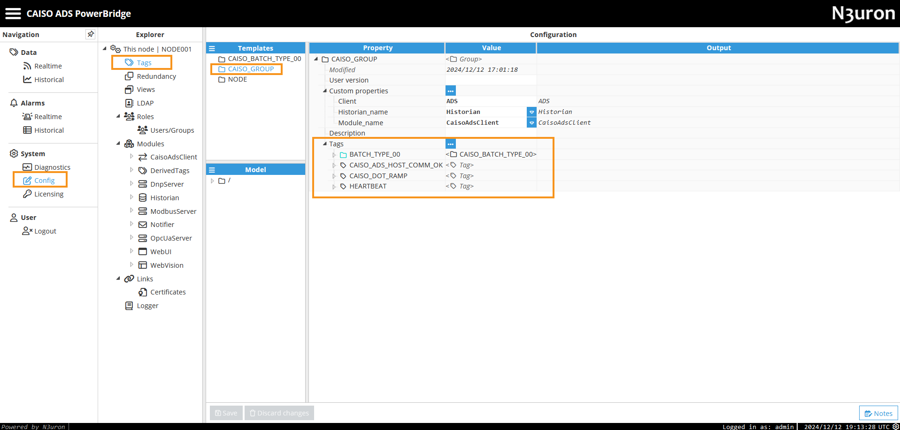Open Module_name value dropdown

click(531, 123)
